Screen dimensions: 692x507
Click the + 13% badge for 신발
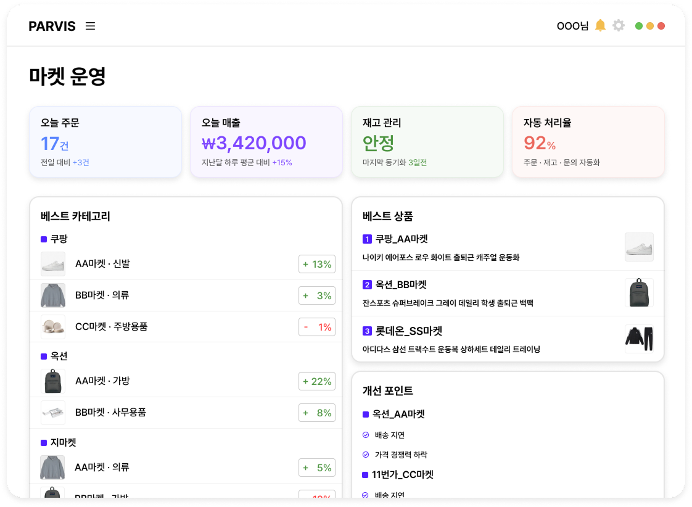[317, 264]
